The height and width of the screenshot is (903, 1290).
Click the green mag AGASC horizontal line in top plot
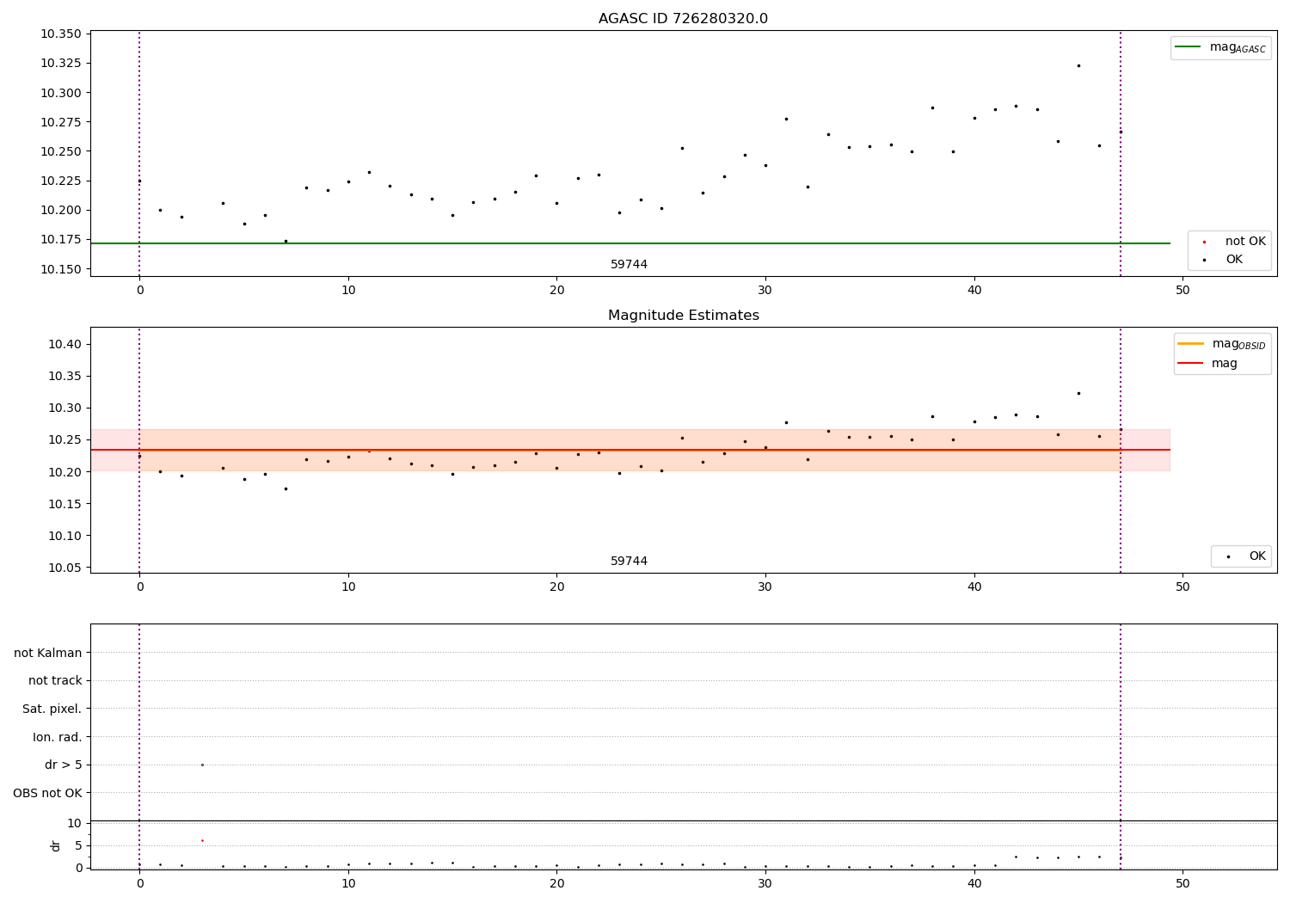(x=630, y=243)
